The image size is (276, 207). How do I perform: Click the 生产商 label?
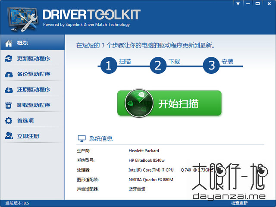click(84, 151)
